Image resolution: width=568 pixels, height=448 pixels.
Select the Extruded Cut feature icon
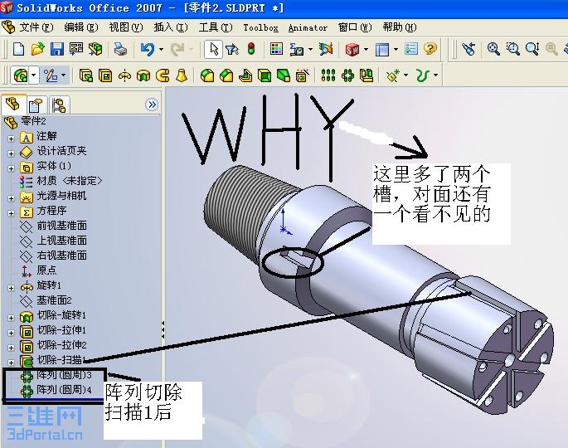(105, 75)
